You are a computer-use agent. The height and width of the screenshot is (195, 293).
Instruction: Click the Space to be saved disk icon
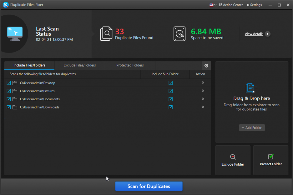(x=180, y=33)
